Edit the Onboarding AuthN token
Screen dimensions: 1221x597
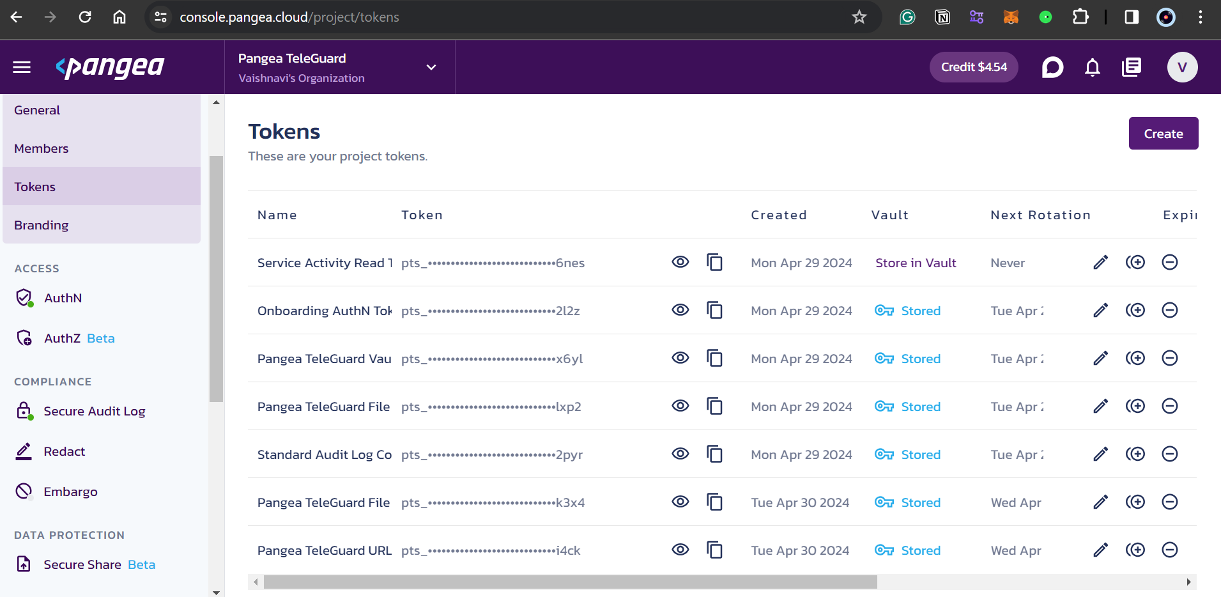[1100, 310]
